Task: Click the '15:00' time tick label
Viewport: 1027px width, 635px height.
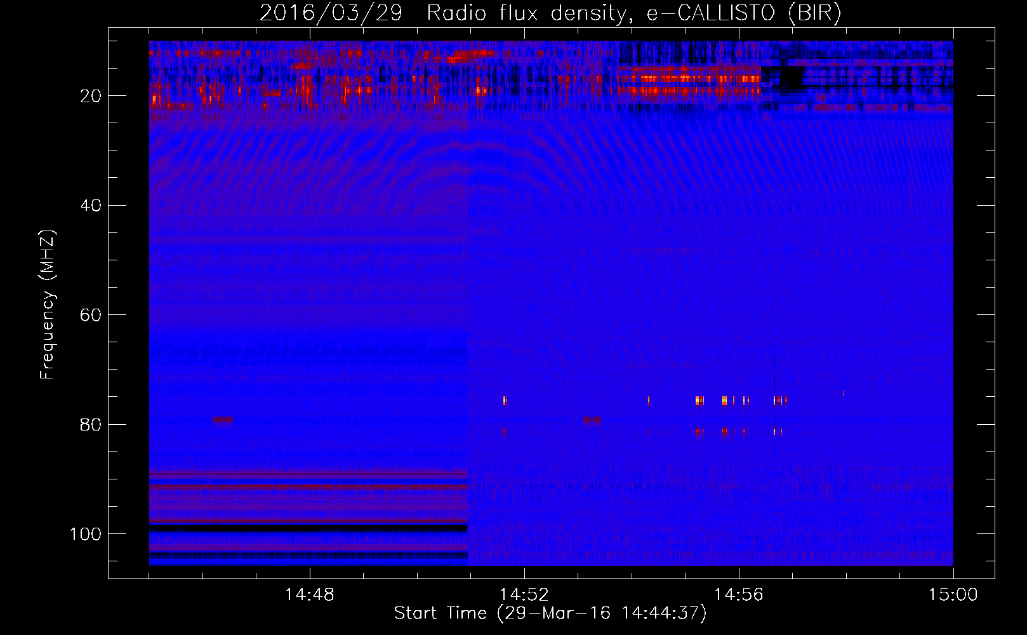Action: 953,595
